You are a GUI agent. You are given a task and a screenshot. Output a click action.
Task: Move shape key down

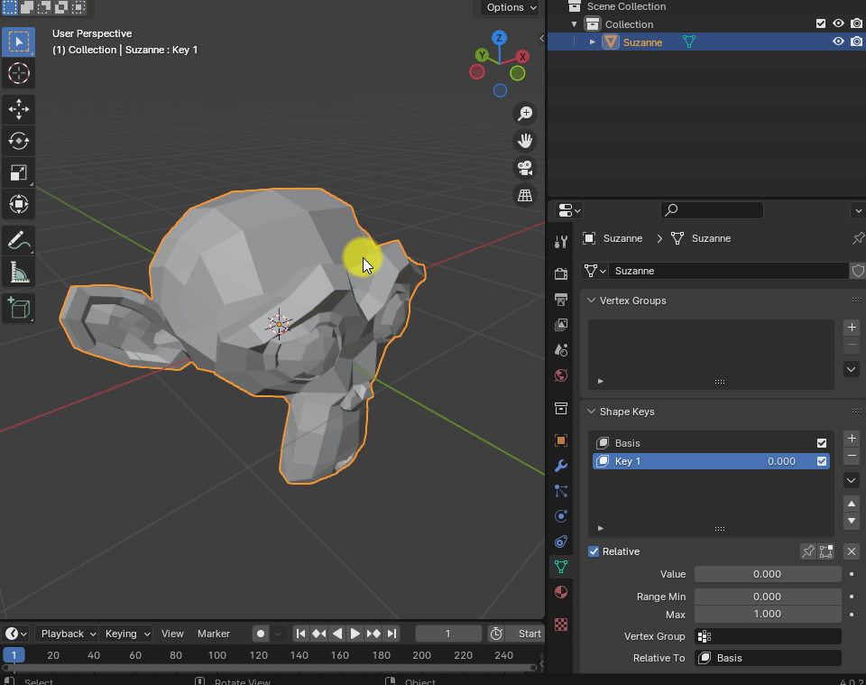pyautogui.click(x=852, y=521)
